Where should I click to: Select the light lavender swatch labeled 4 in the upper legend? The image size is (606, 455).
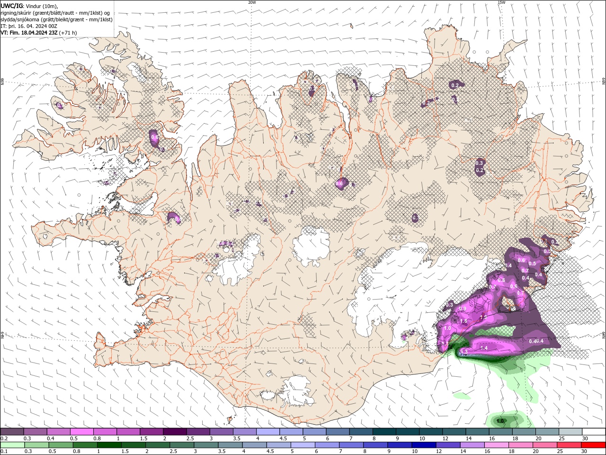coord(267,432)
